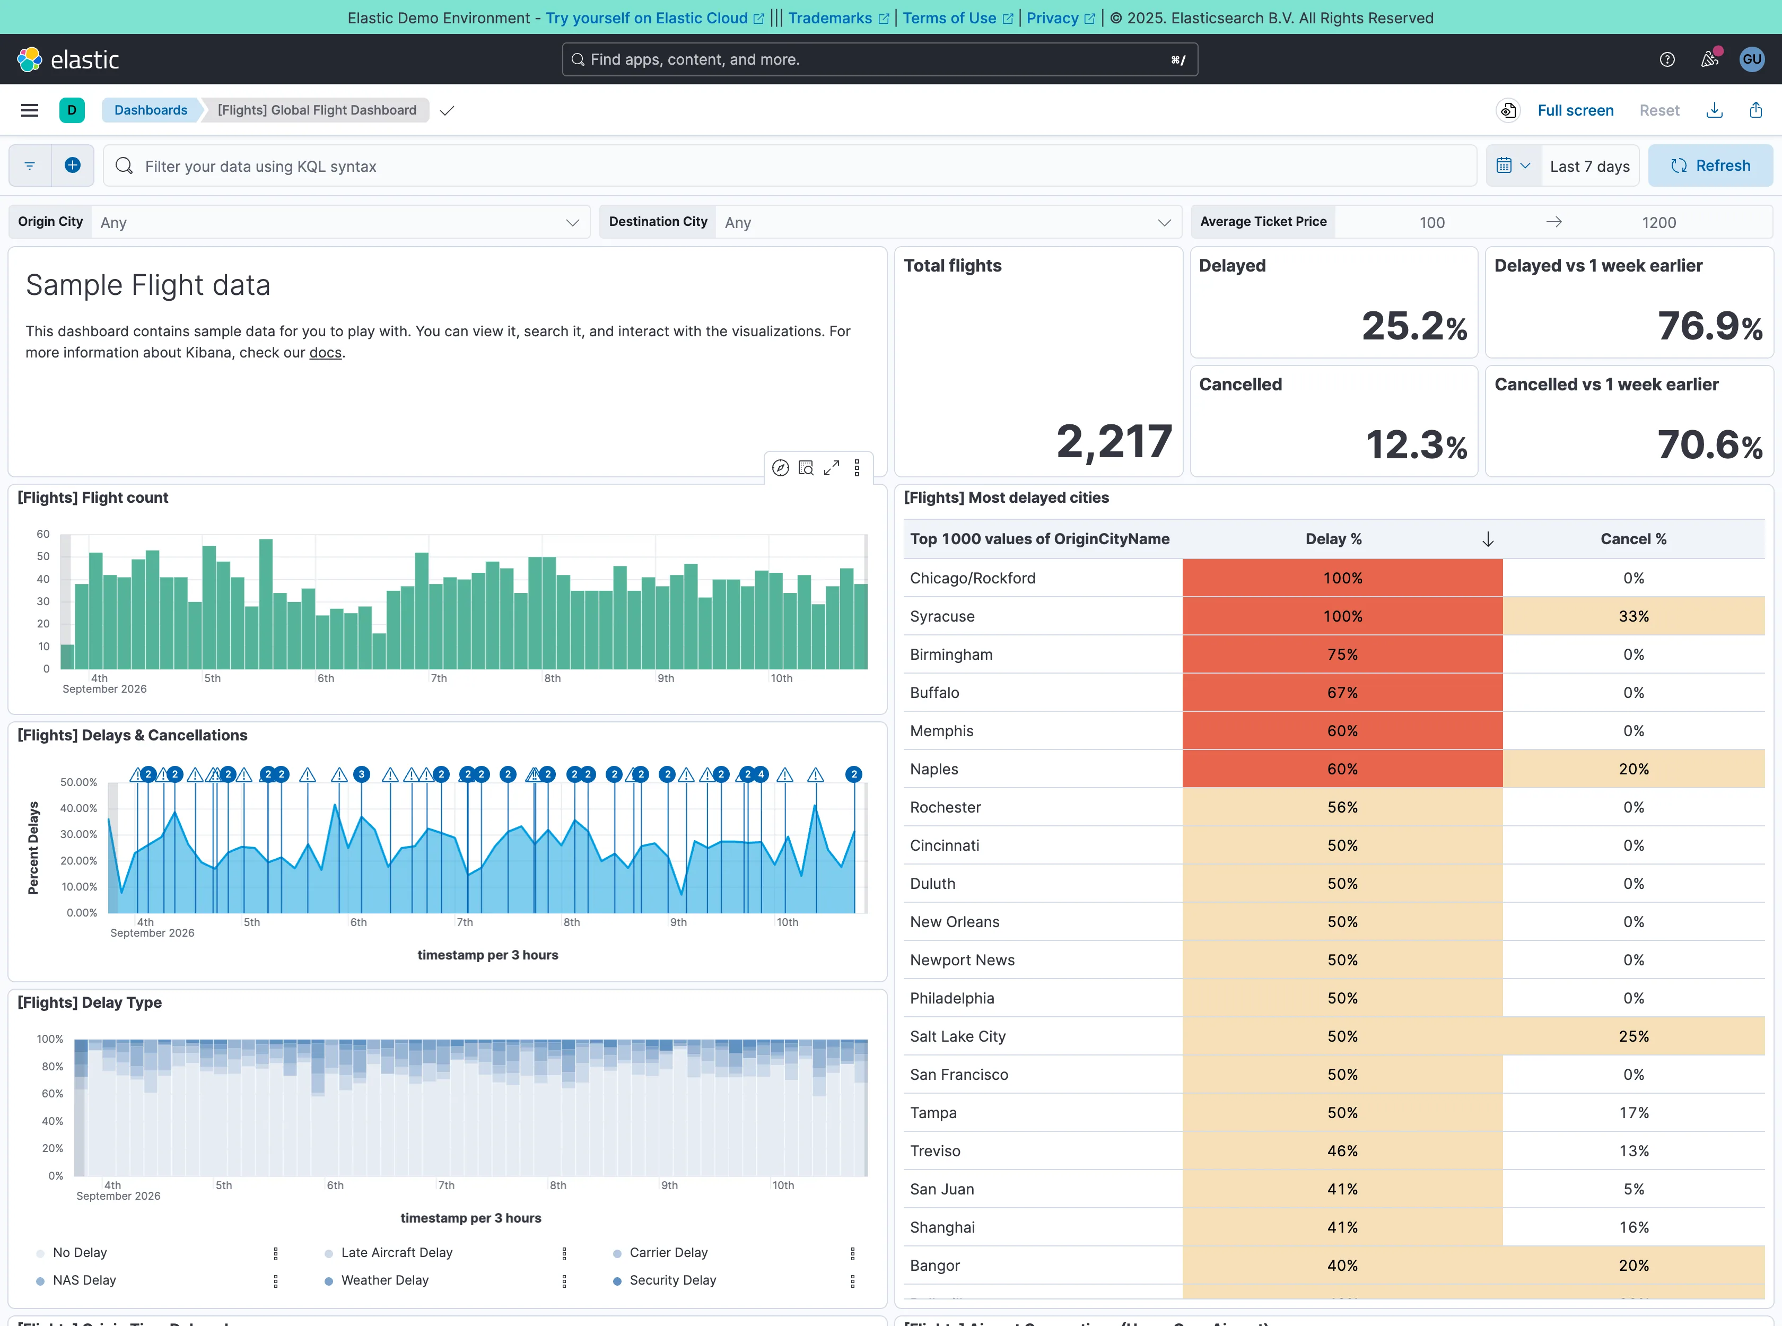Open Try yourself on Elastic Cloud link

point(654,18)
